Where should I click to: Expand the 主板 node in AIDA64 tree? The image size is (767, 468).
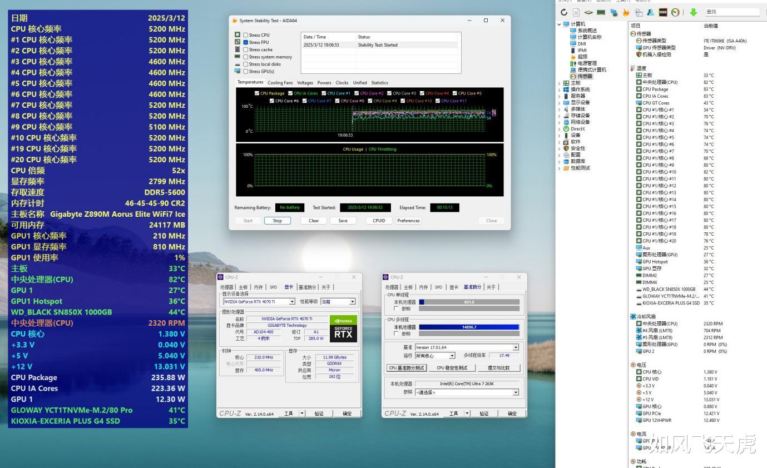coord(560,83)
